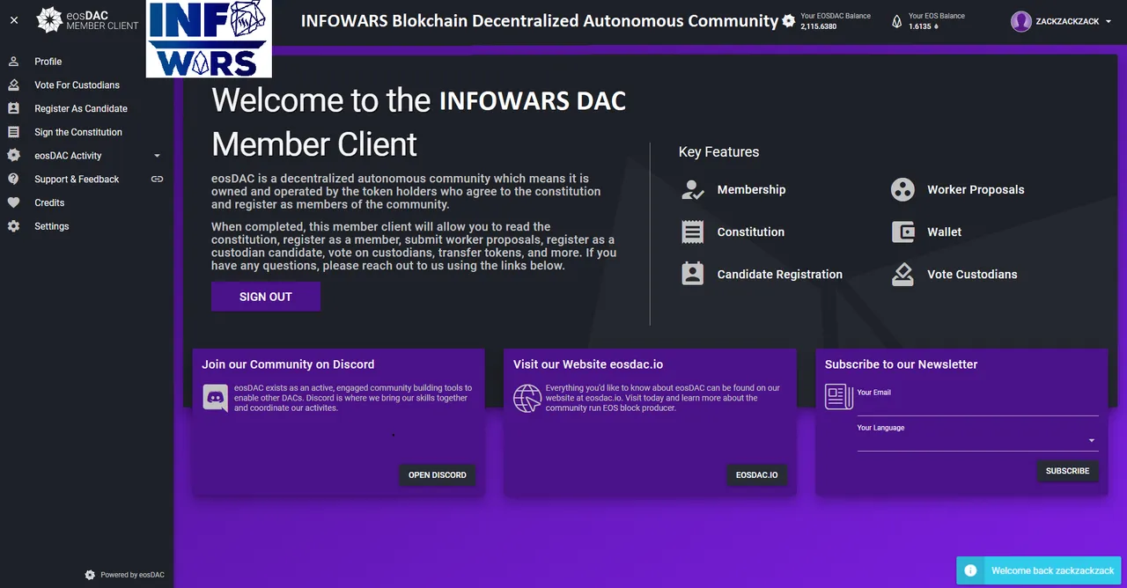Click the gear icon after the community title
Viewport: 1127px width, 588px height.
point(788,20)
